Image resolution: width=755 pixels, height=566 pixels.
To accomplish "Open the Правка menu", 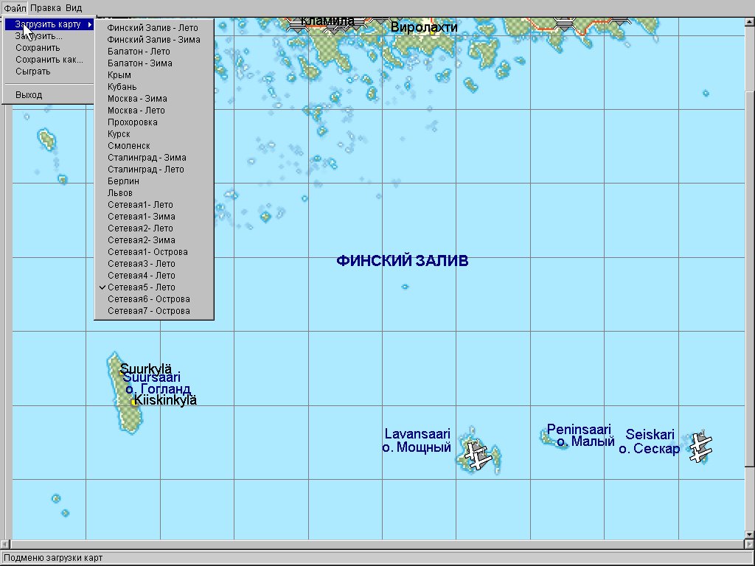I will point(46,8).
